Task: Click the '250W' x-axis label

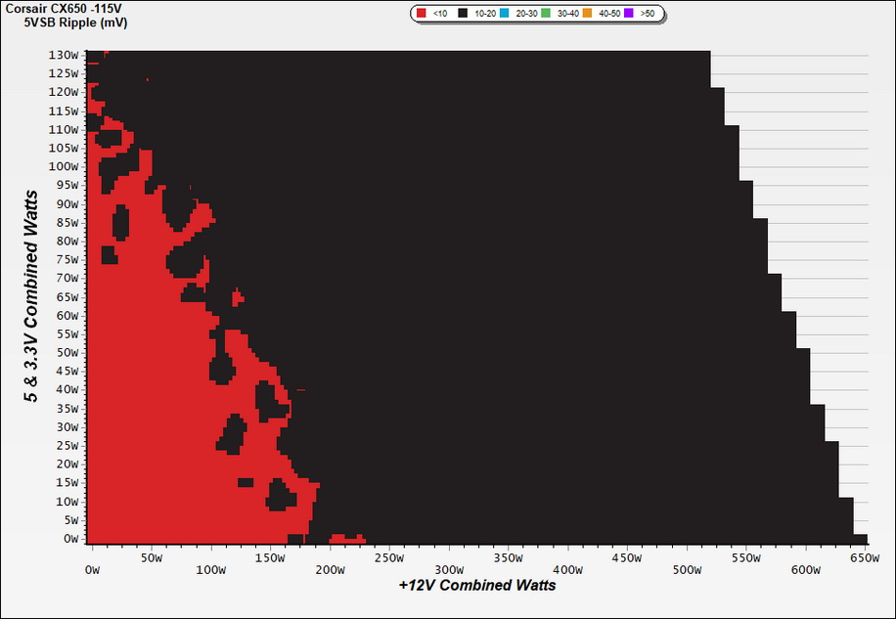Action: point(388,558)
